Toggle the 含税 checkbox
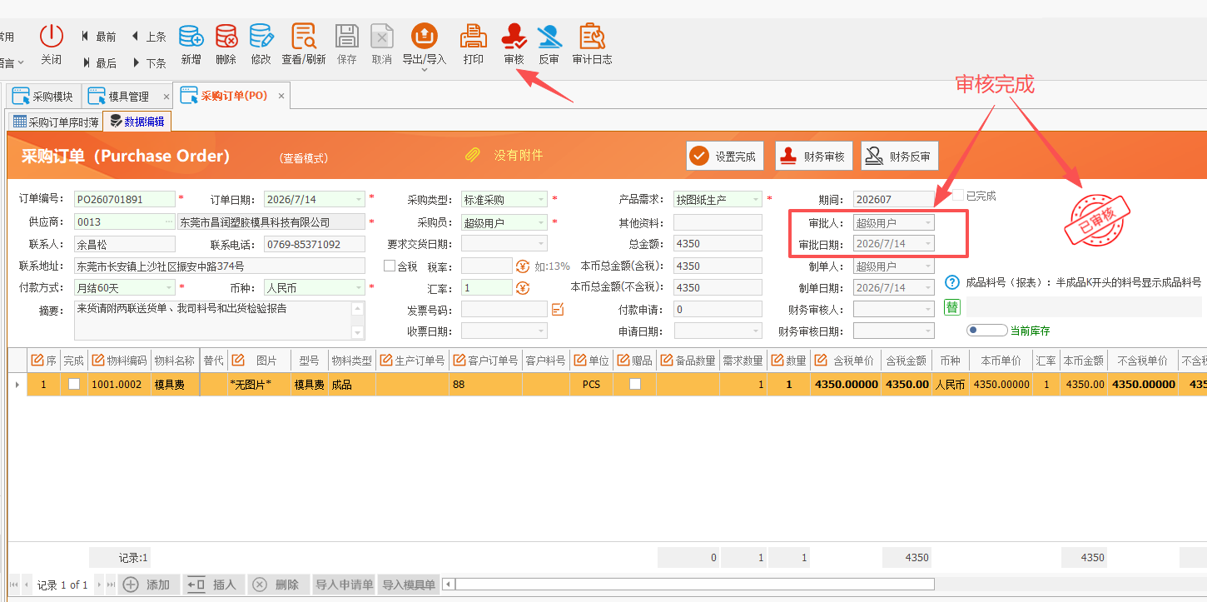 click(x=389, y=266)
